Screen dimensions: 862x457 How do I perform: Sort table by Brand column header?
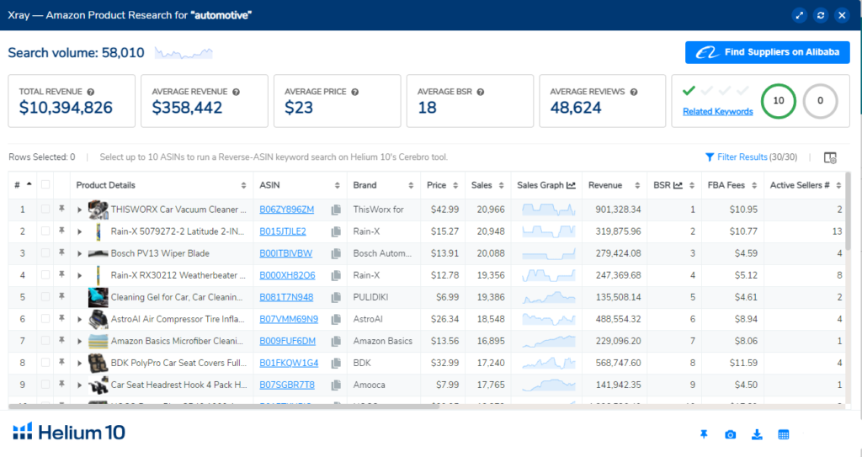coord(365,185)
